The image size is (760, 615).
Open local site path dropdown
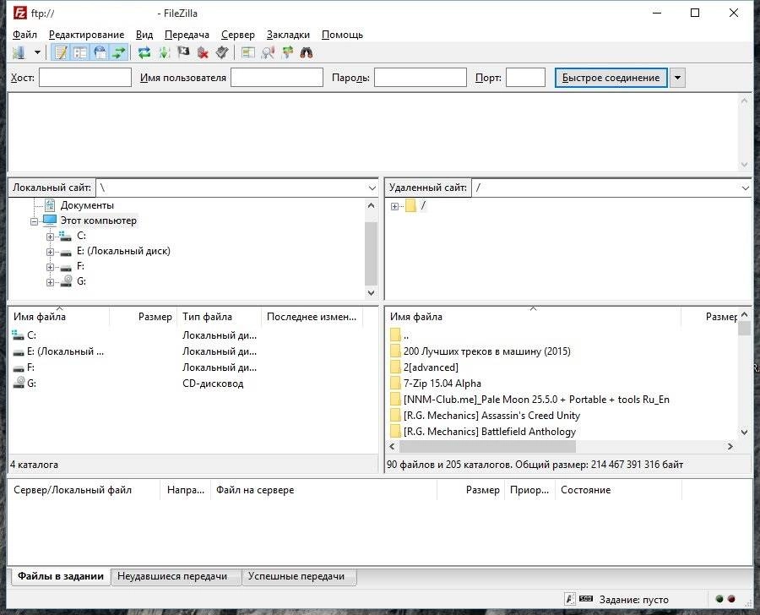[x=372, y=188]
